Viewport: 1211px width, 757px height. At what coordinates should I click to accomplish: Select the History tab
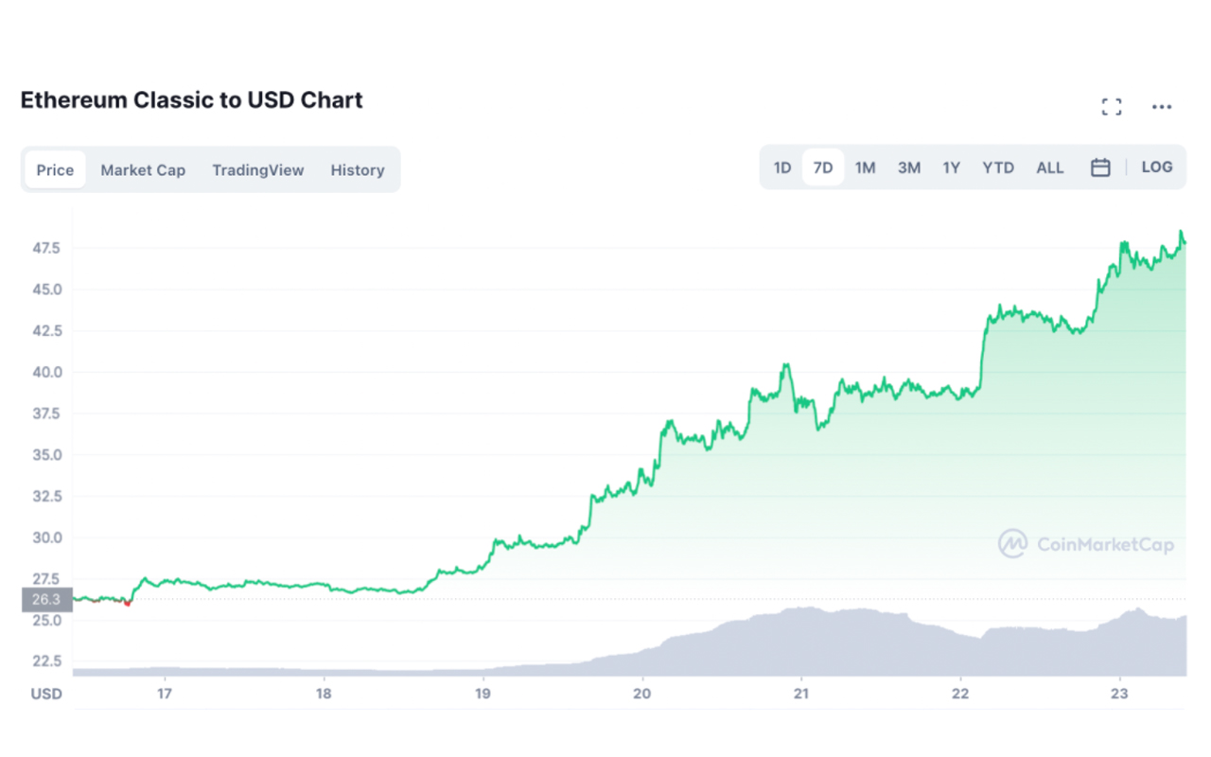pyautogui.click(x=357, y=170)
